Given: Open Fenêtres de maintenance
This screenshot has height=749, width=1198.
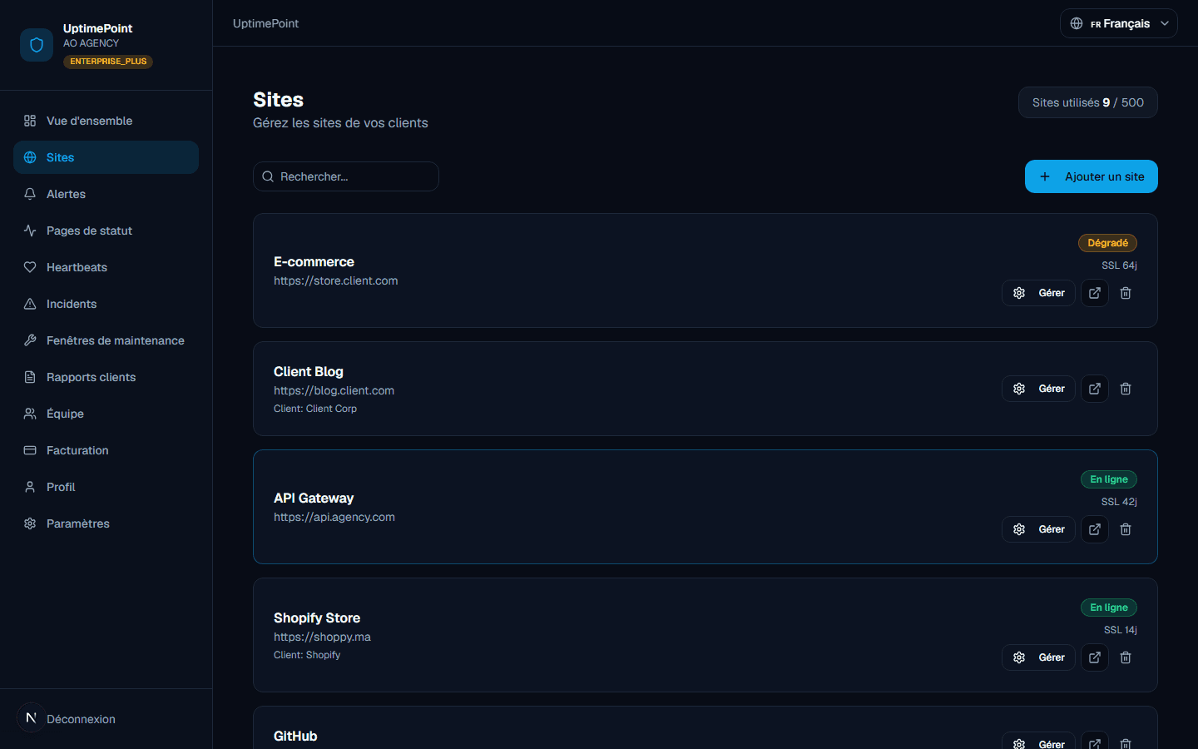Looking at the screenshot, I should [106, 340].
